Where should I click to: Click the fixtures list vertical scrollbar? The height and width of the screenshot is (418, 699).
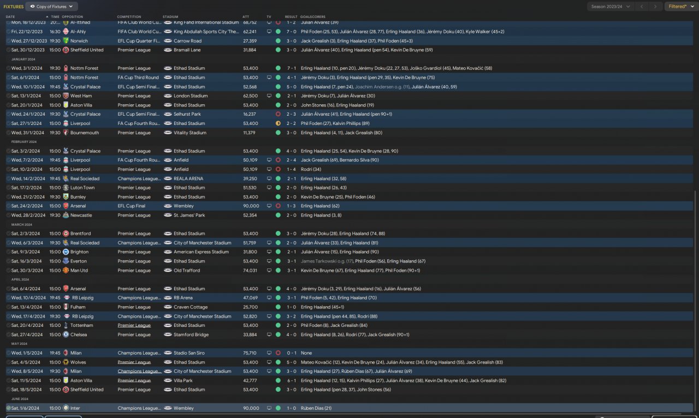696,300
